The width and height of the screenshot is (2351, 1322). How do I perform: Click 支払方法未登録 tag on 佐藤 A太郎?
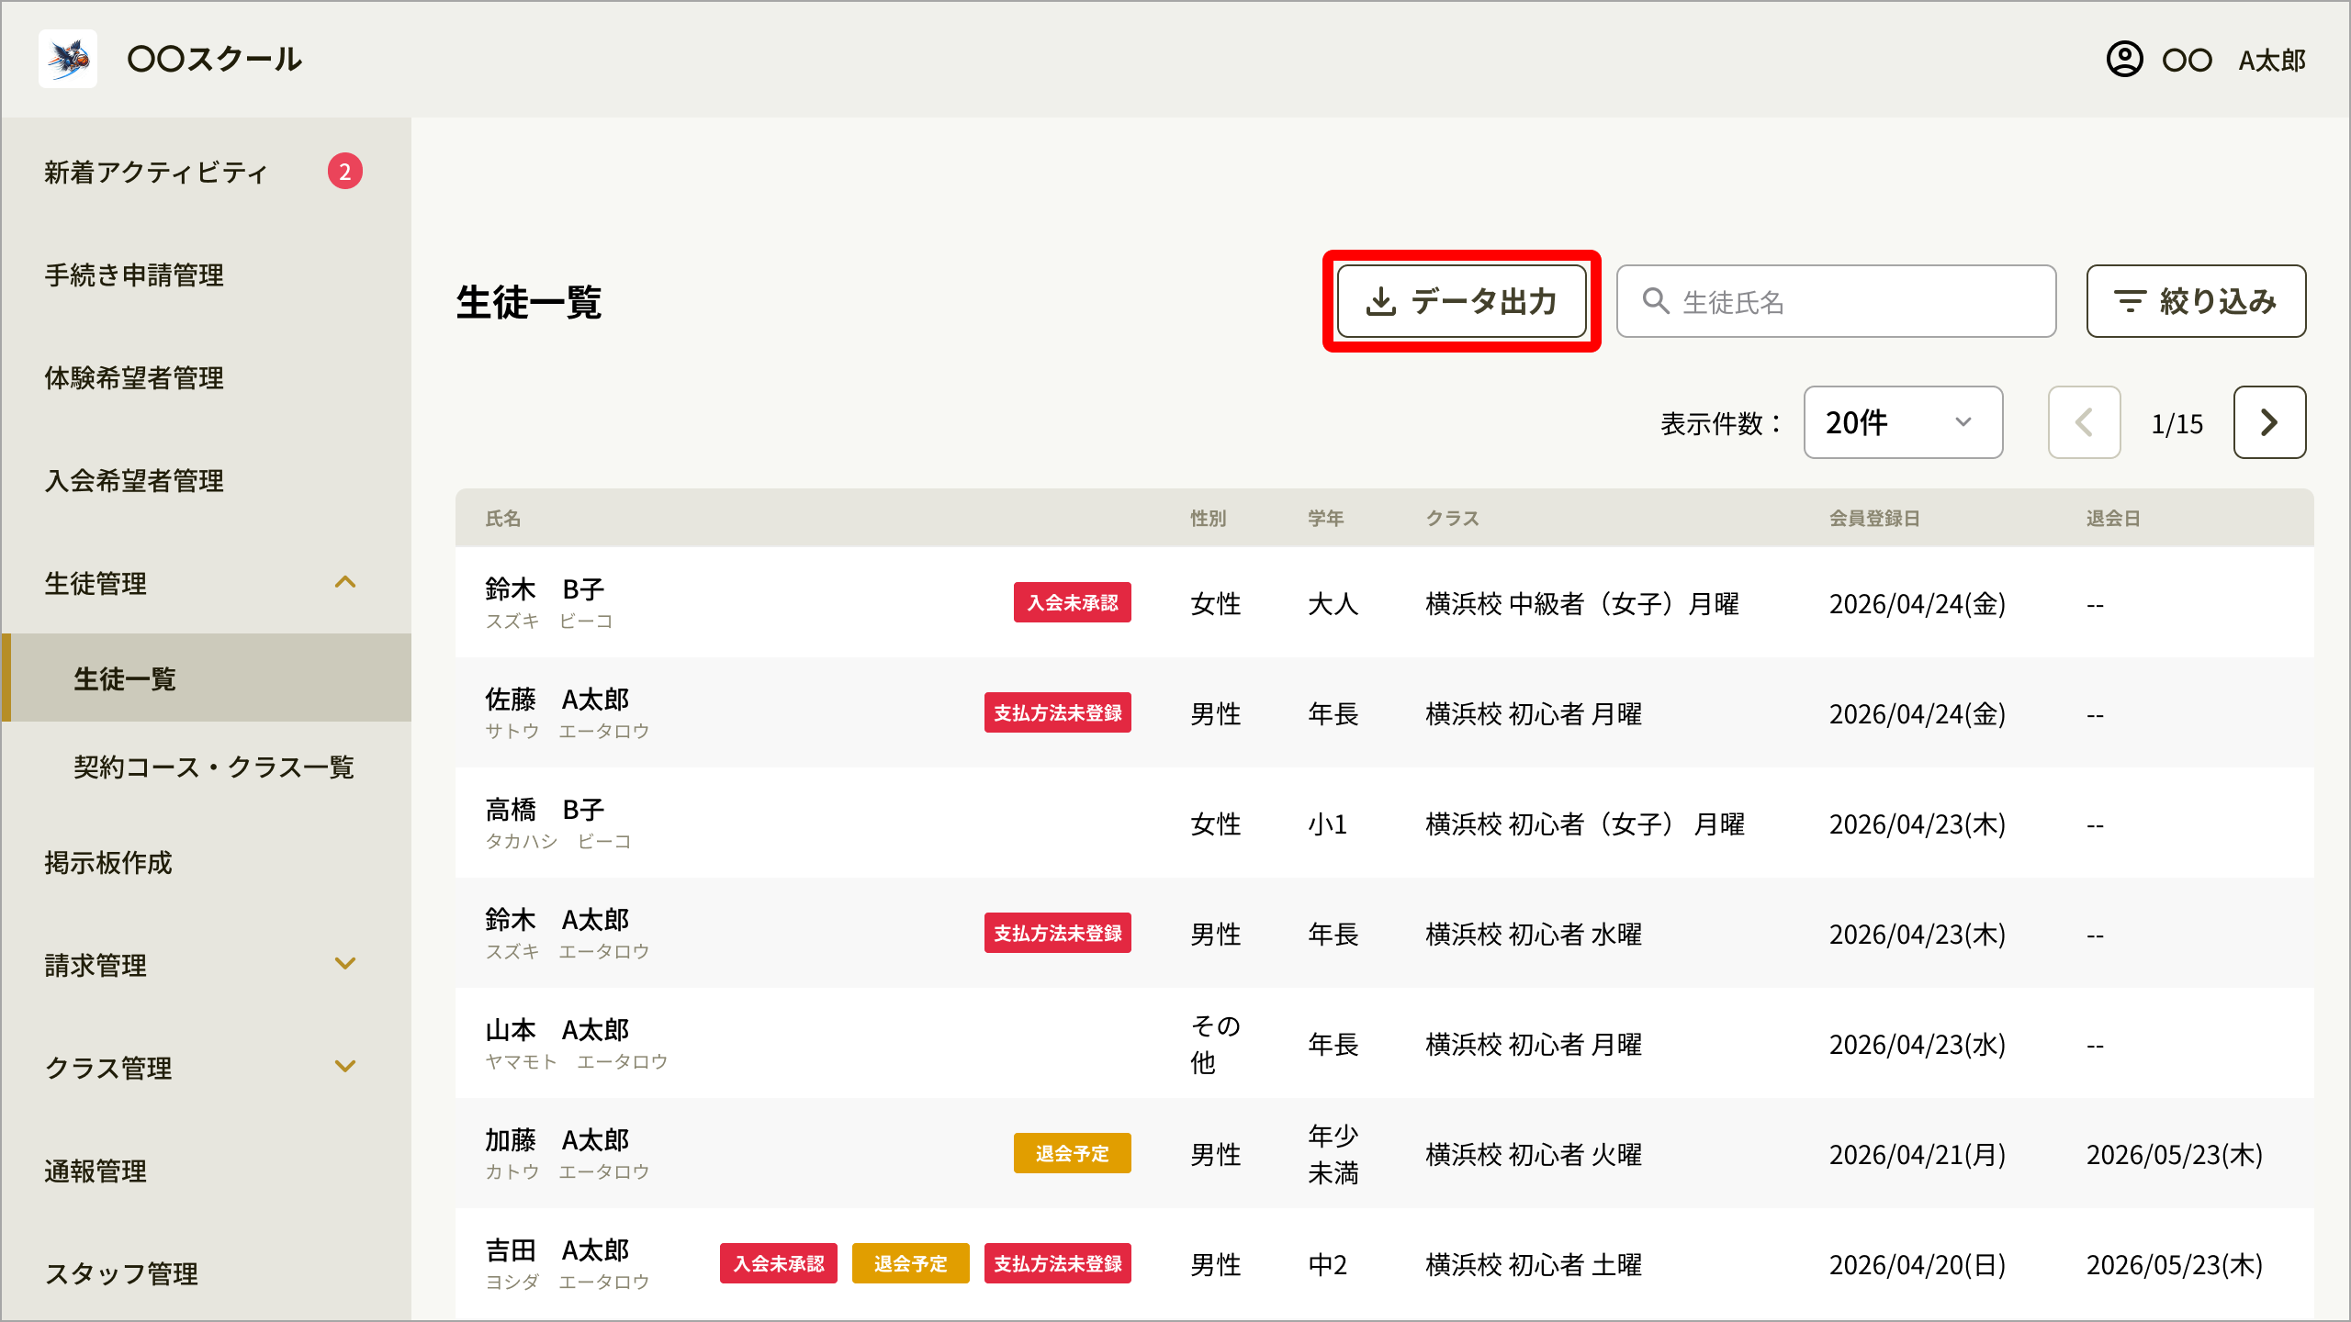(x=1057, y=712)
